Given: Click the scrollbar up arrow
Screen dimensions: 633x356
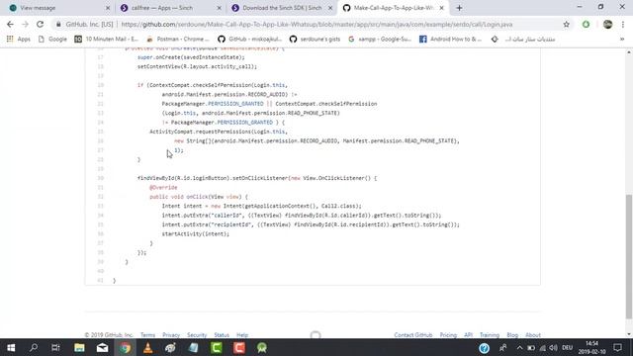Looking at the screenshot, I should click(629, 52).
